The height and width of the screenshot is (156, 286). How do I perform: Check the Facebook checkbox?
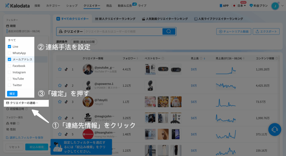point(9,66)
